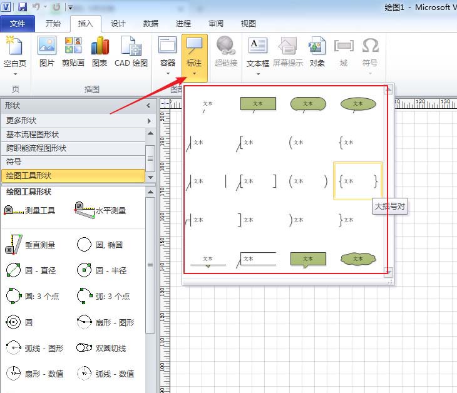Insert a chart with 图表
The image size is (457, 393).
tap(100, 51)
